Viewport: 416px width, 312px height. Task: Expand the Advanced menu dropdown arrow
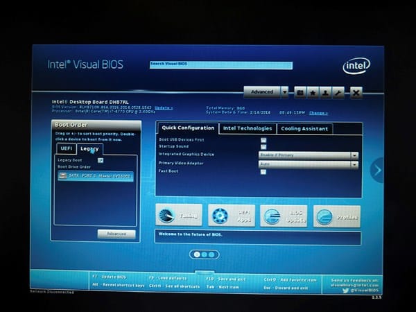(285, 92)
